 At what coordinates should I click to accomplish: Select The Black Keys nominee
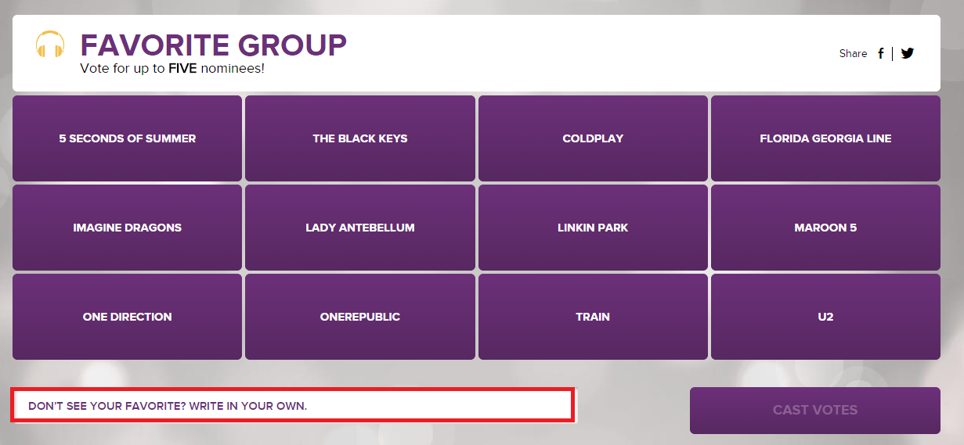point(360,138)
